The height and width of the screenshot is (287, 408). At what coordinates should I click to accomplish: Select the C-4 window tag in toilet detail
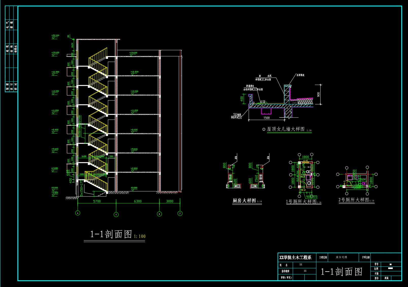(x=305, y=161)
